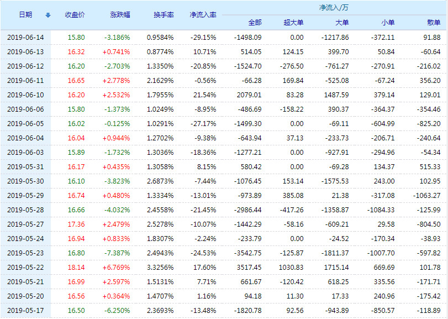
Task: Sort by the 日期 column header
Action: 25,15
